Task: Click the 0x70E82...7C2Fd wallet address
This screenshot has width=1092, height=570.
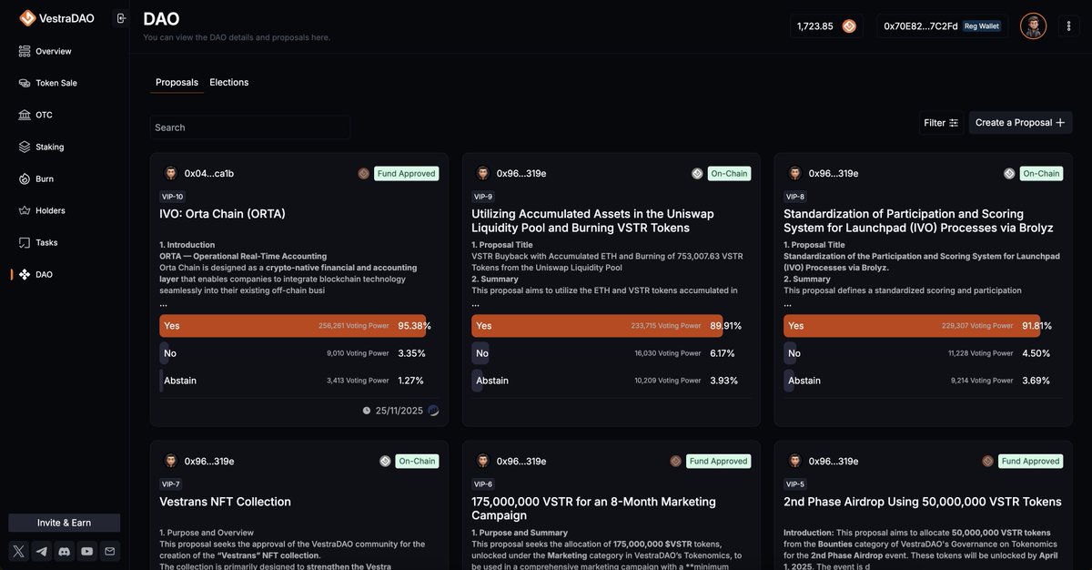Action: tap(921, 26)
